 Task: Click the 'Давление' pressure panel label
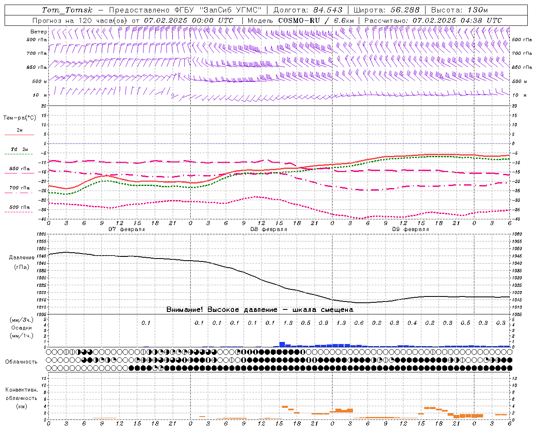pos(21,258)
